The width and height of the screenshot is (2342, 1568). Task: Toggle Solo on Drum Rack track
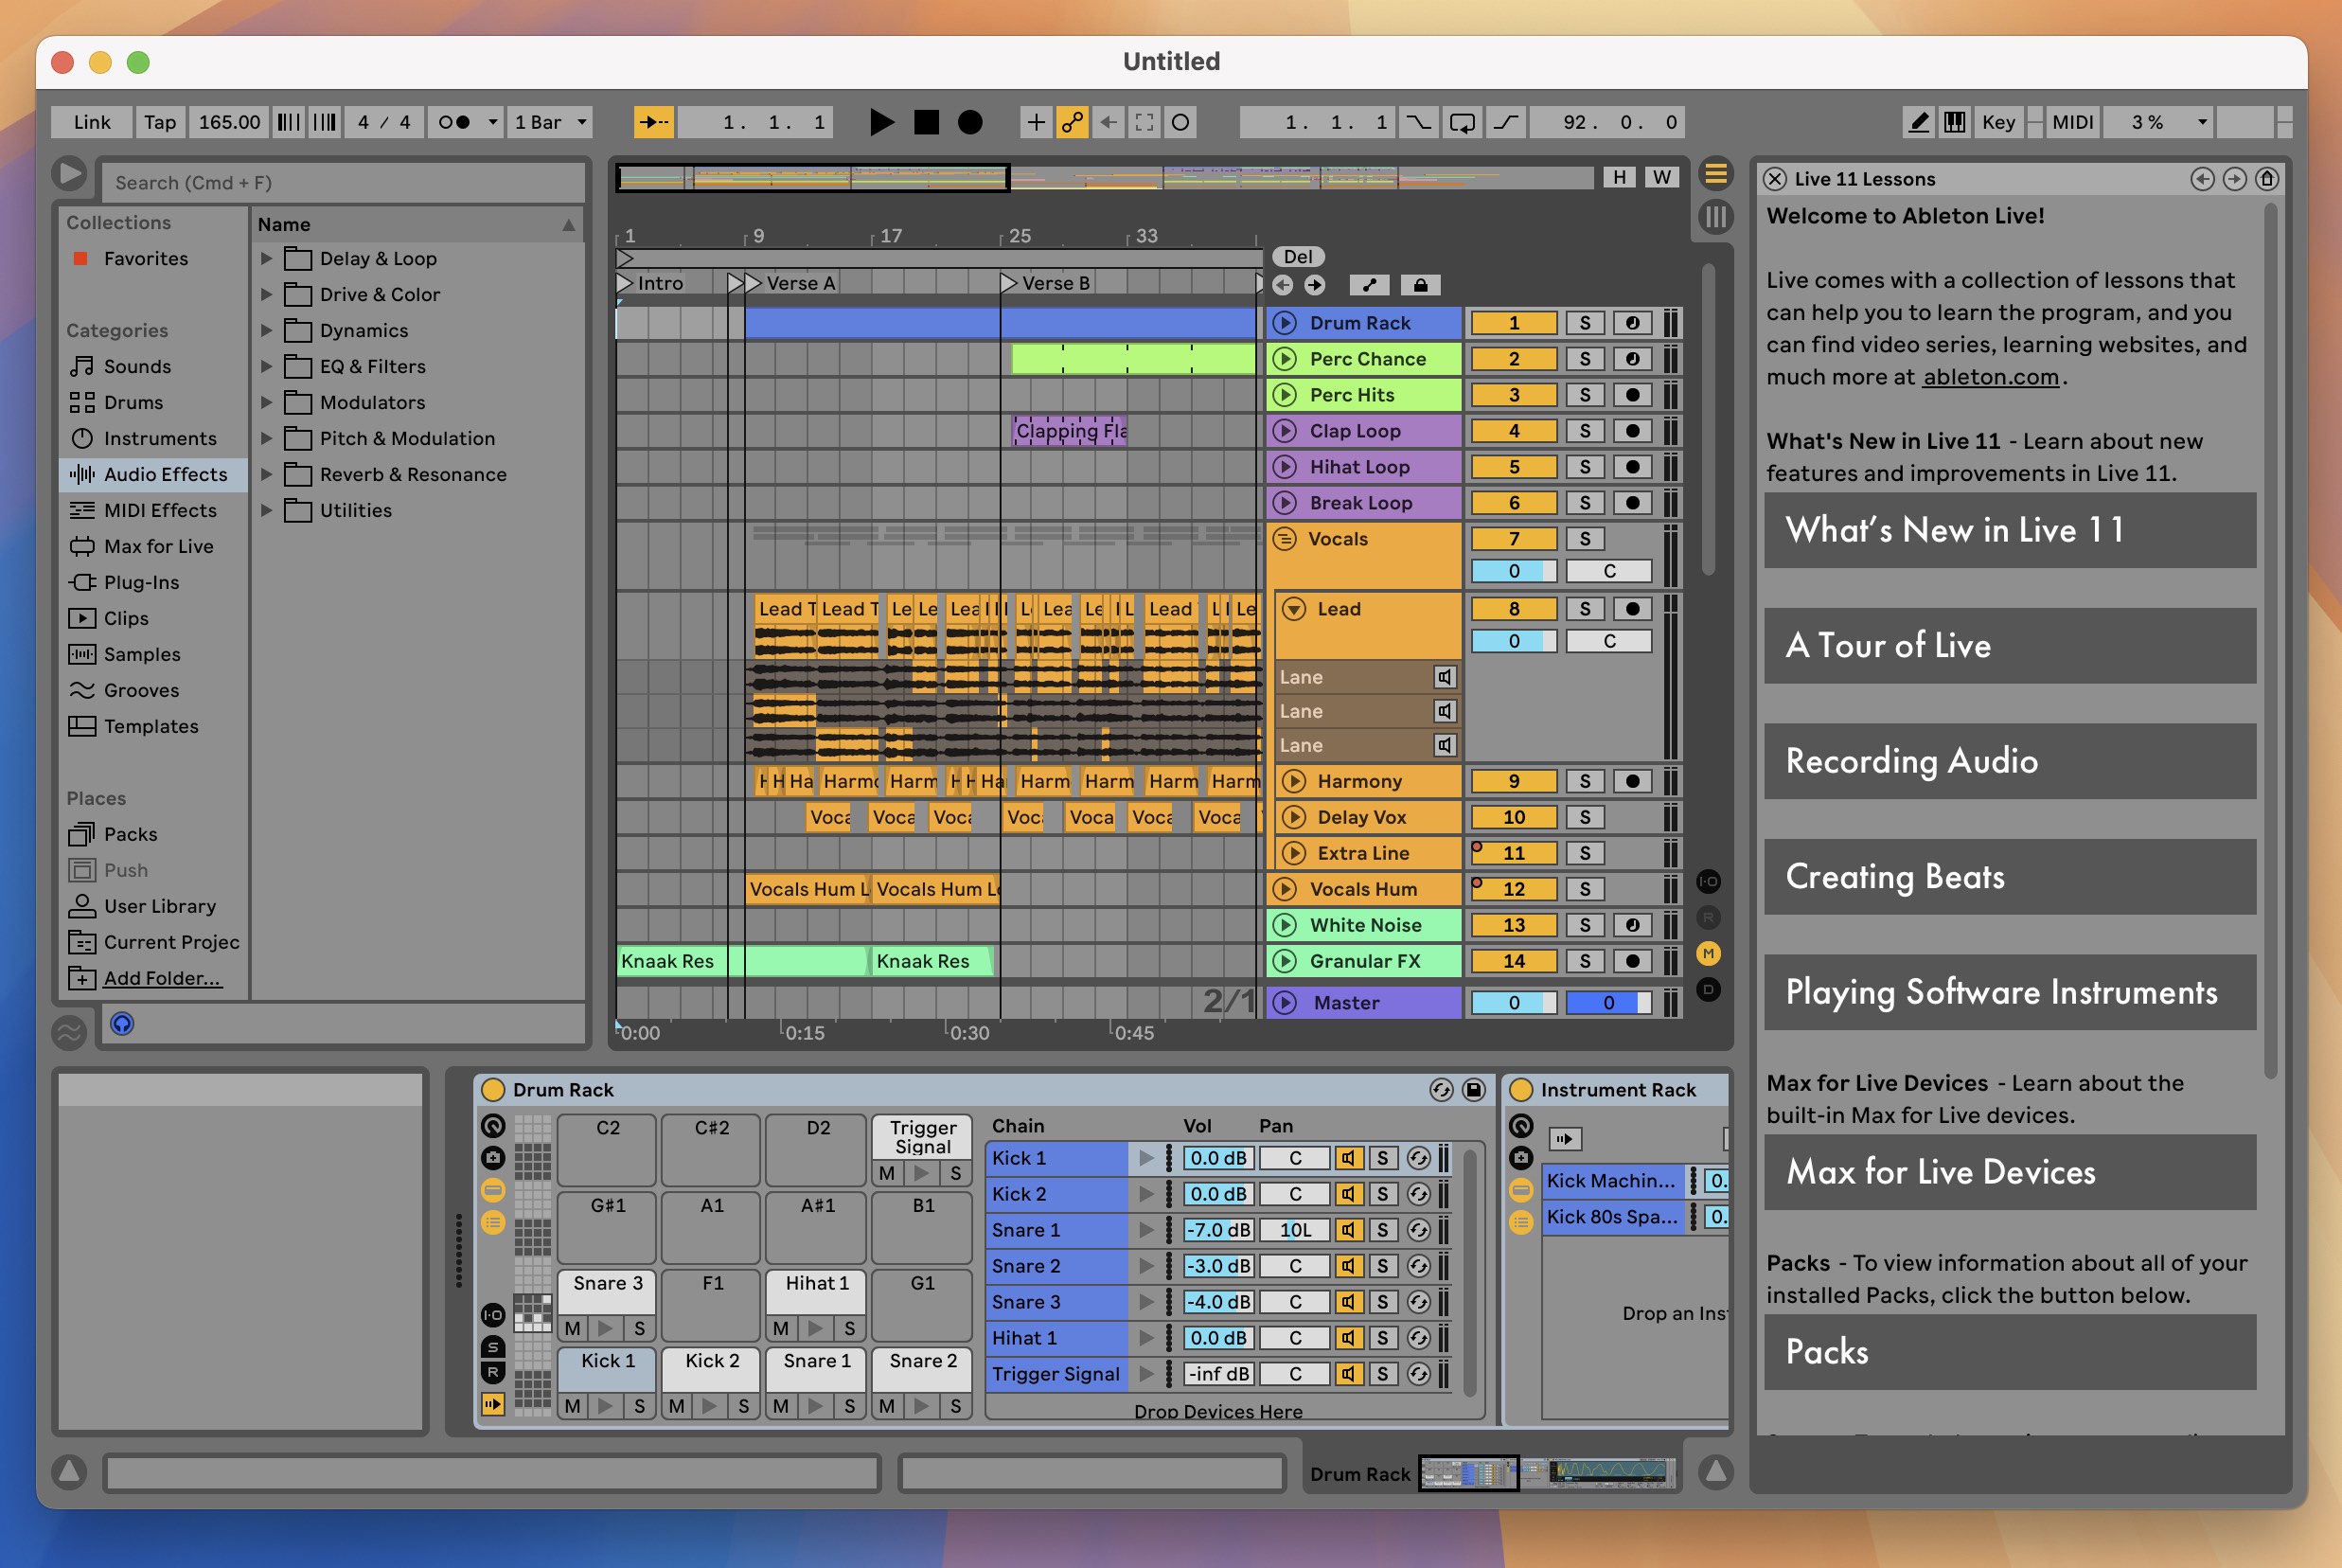coord(1585,322)
